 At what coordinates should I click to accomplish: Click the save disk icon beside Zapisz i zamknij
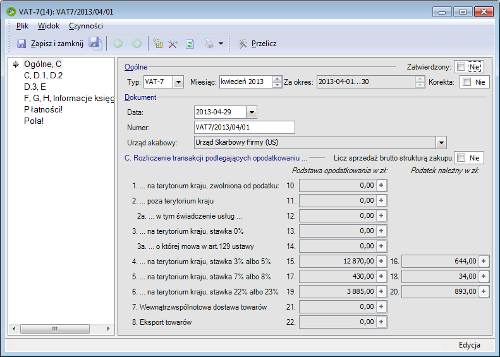(21, 44)
